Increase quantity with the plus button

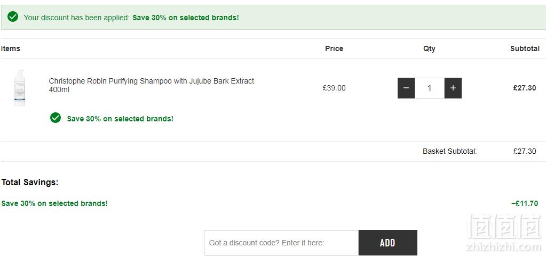(453, 88)
